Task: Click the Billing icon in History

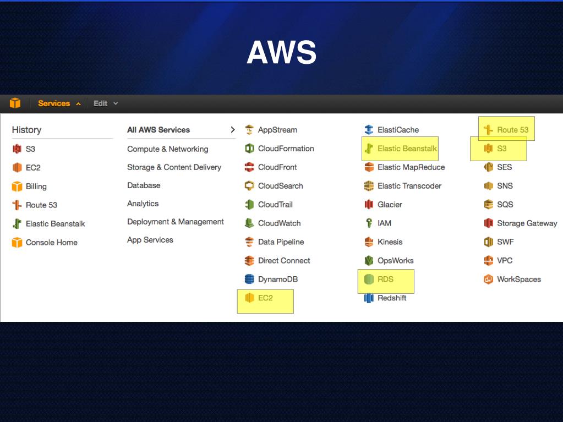Action: click(x=17, y=186)
